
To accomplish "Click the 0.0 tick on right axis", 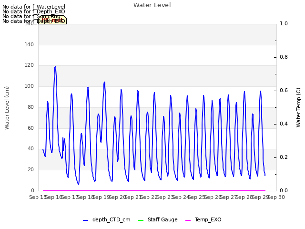I will tap(284, 191).
